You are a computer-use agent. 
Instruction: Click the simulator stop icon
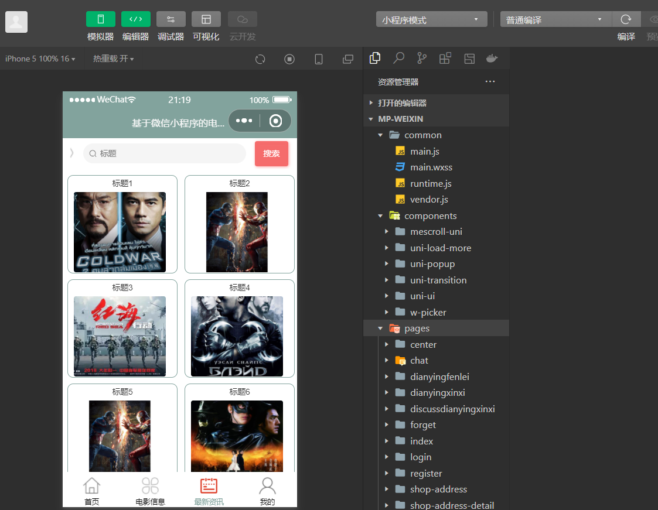(289, 59)
